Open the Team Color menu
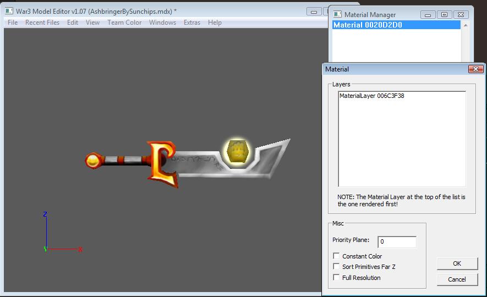Image resolution: width=487 pixels, height=297 pixels. point(124,23)
